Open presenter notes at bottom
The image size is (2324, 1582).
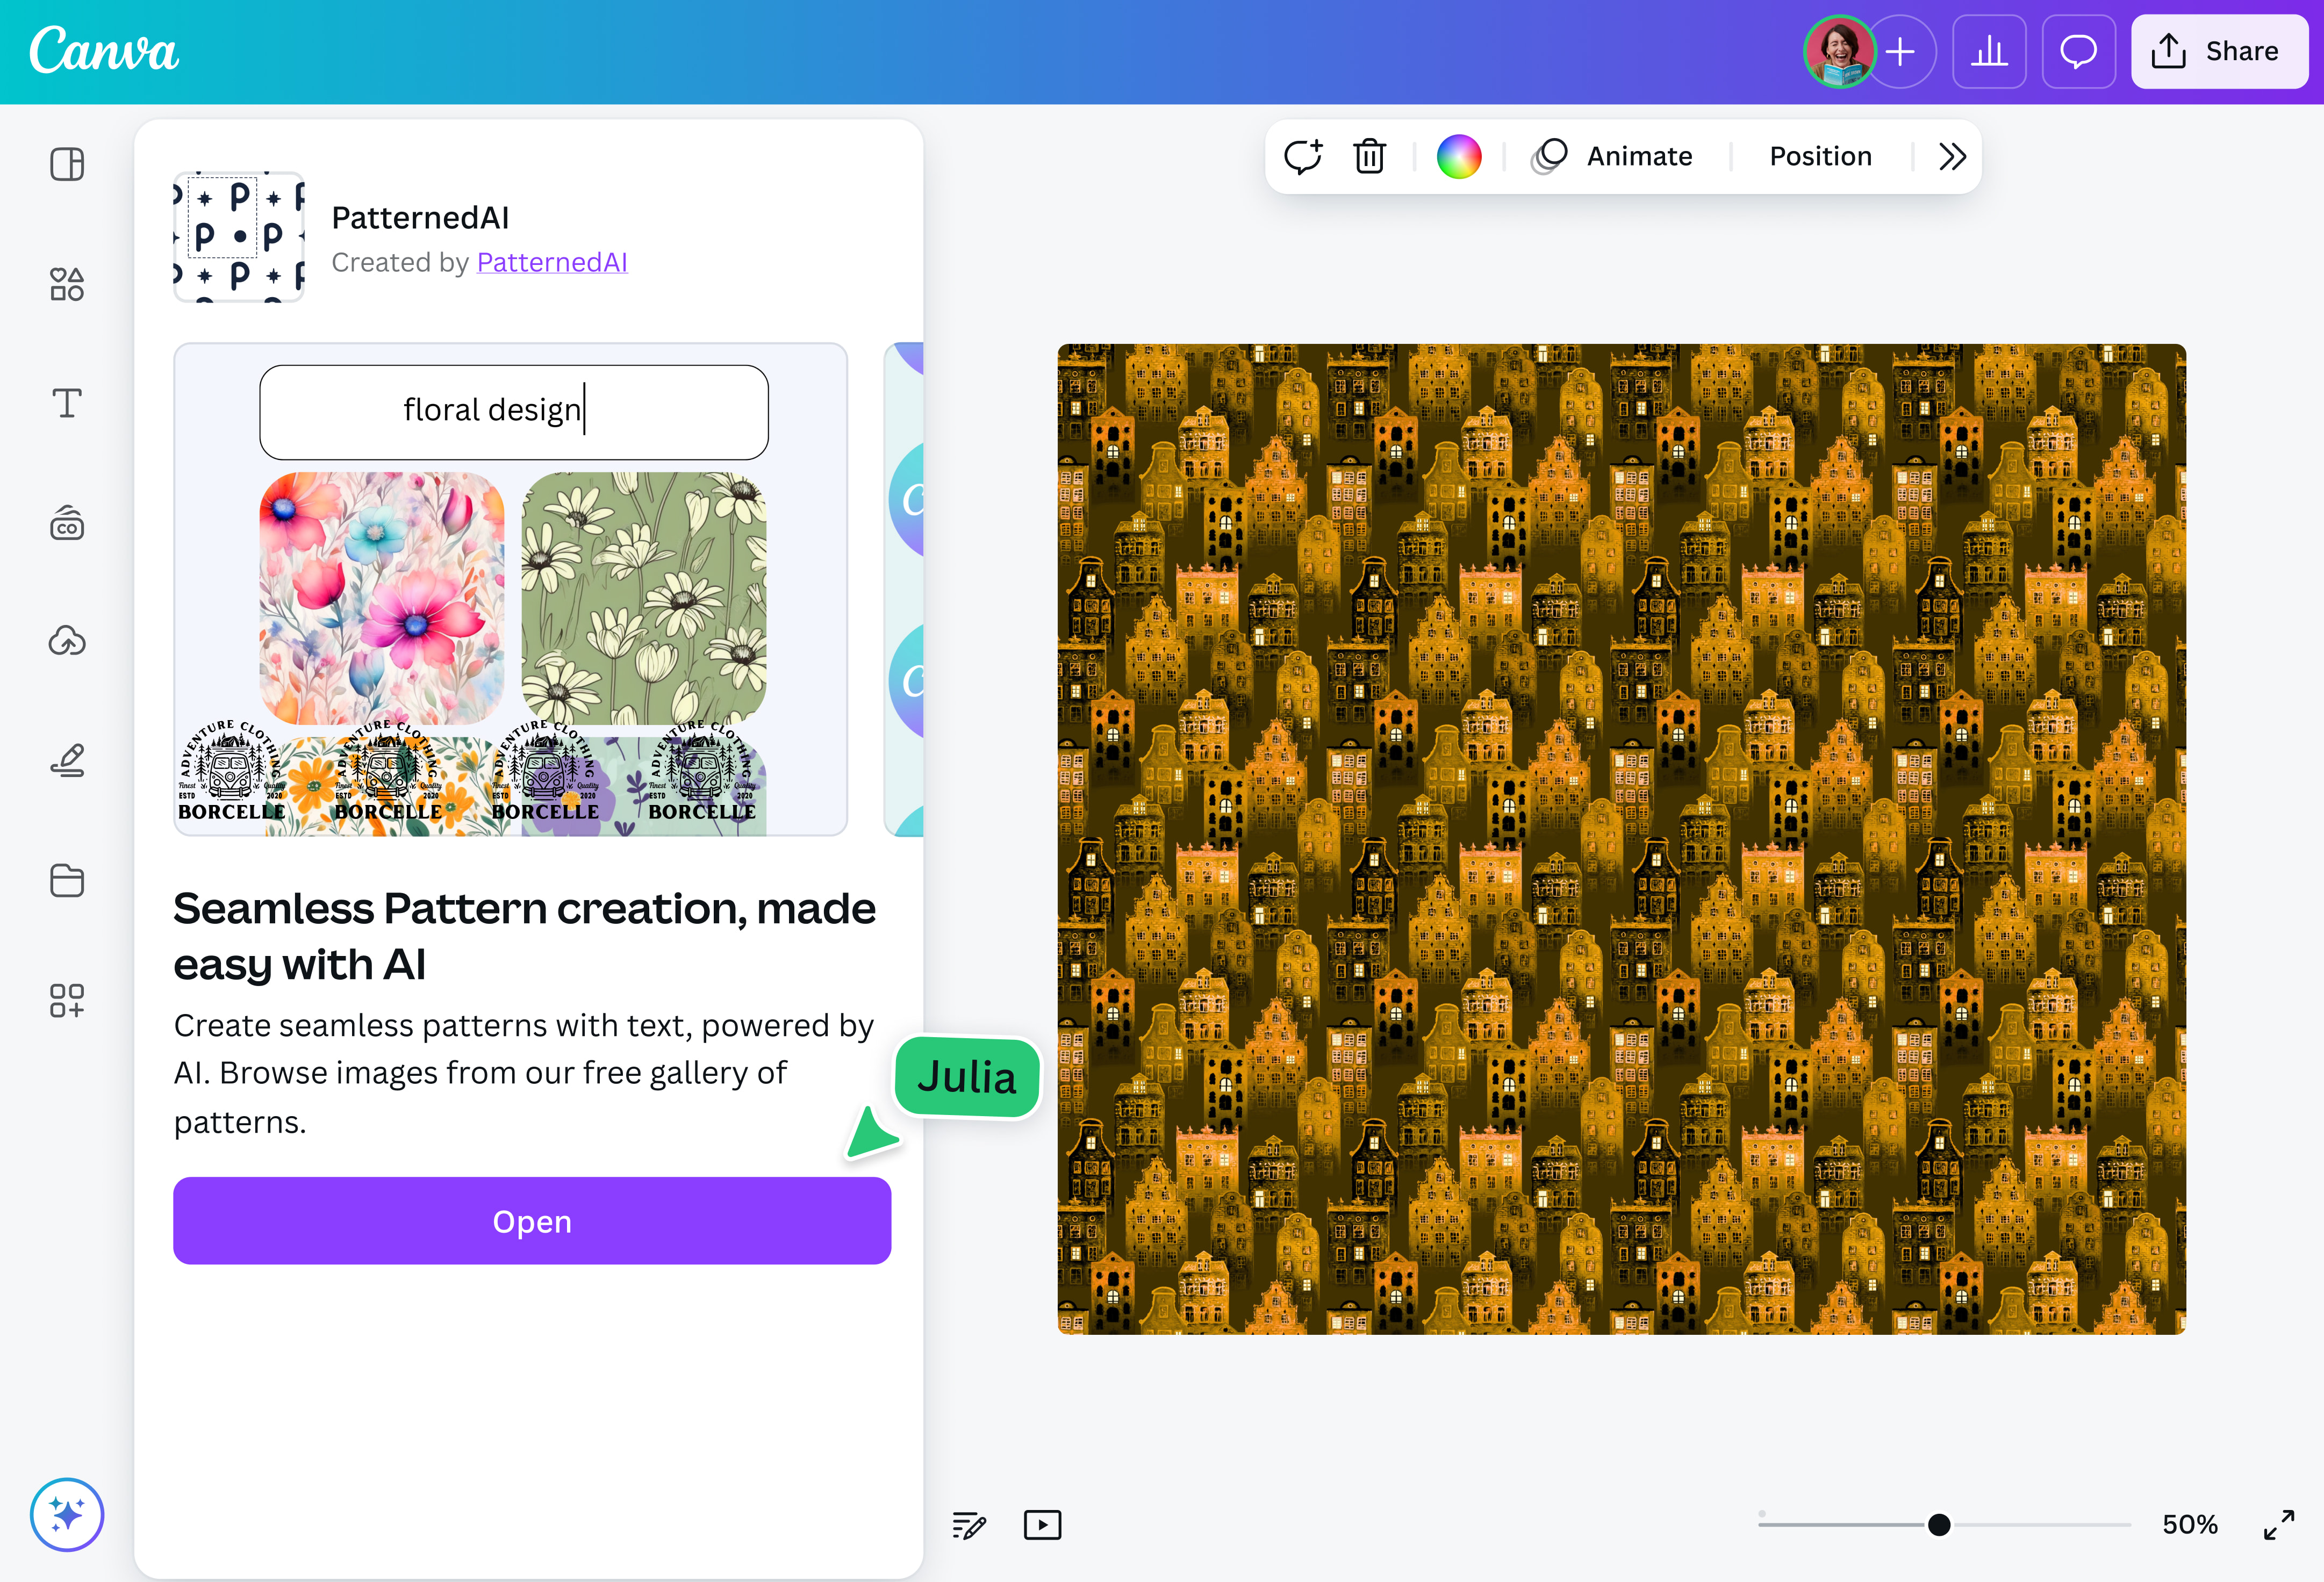click(x=968, y=1524)
